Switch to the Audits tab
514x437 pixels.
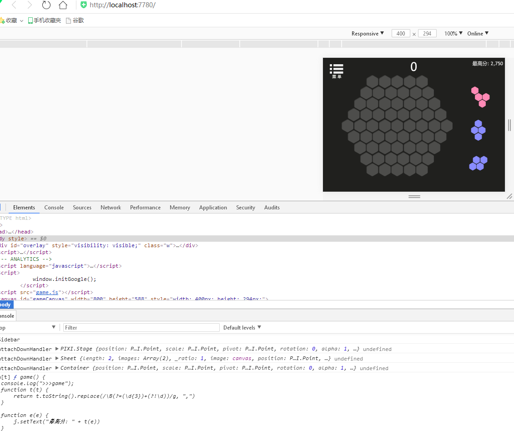pos(272,208)
